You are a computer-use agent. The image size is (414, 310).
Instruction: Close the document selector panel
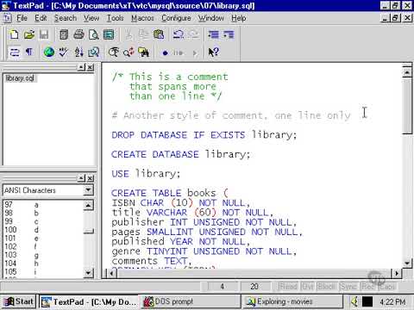tap(91, 67)
